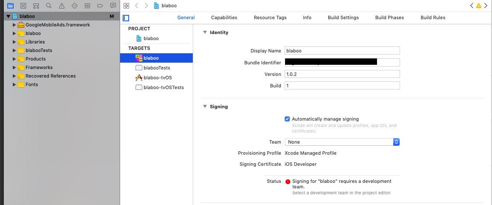Select the blabooTests target
The image size is (492, 205).
[156, 68]
